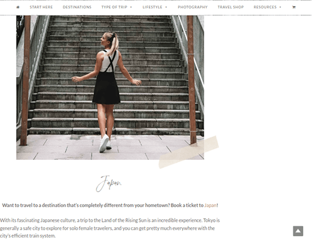Follow the Japan hyperlink in bold text
The width and height of the screenshot is (312, 245).
(x=210, y=205)
